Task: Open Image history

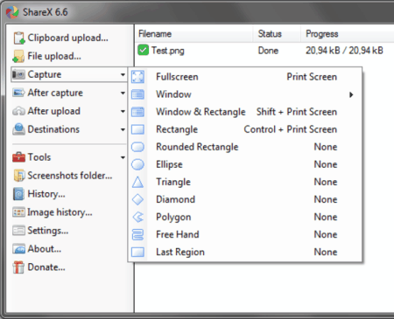Action: click(53, 212)
